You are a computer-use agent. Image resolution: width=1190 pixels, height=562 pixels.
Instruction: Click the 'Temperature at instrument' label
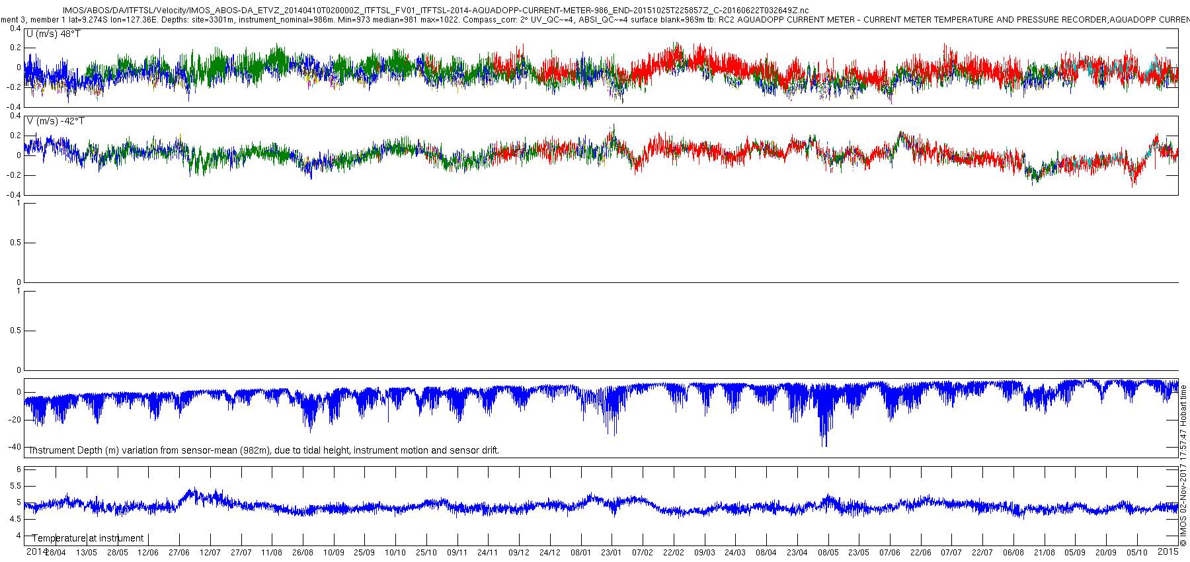pyautogui.click(x=88, y=538)
